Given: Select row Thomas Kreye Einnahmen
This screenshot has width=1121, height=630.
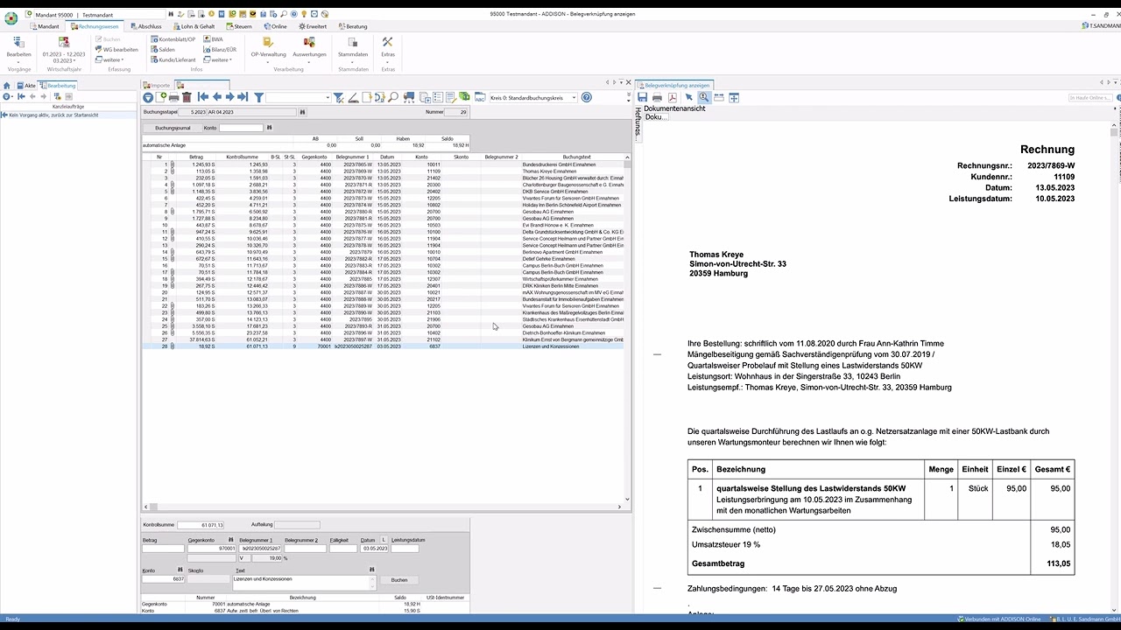Looking at the screenshot, I should coord(384,171).
